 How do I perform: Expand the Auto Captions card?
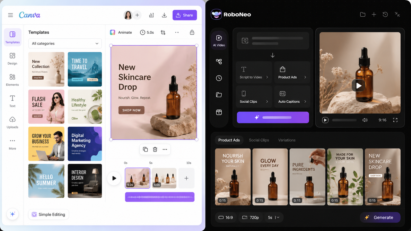tap(292, 97)
